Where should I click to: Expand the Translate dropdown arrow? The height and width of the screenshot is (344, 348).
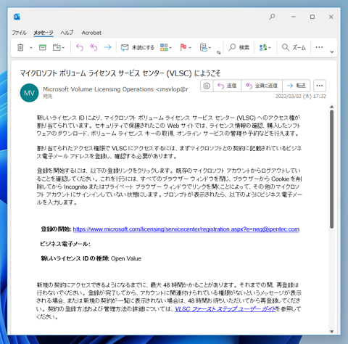tap(270, 48)
